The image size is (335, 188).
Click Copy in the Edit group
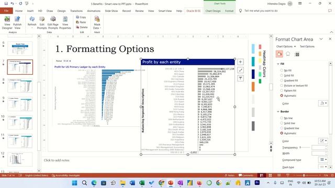pos(81,17)
